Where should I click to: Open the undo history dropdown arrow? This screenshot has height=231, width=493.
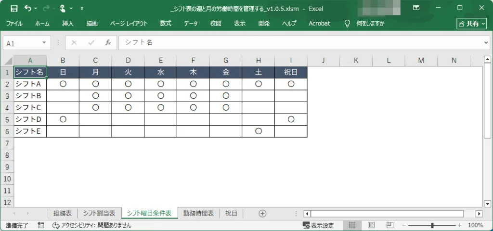(35, 9)
